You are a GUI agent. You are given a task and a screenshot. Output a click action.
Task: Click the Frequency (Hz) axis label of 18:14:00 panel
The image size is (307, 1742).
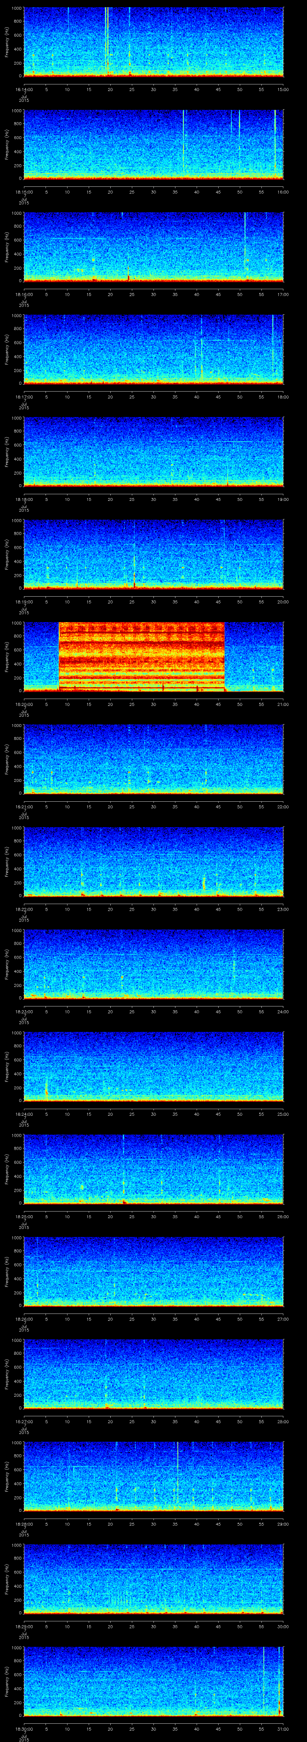click(7, 42)
